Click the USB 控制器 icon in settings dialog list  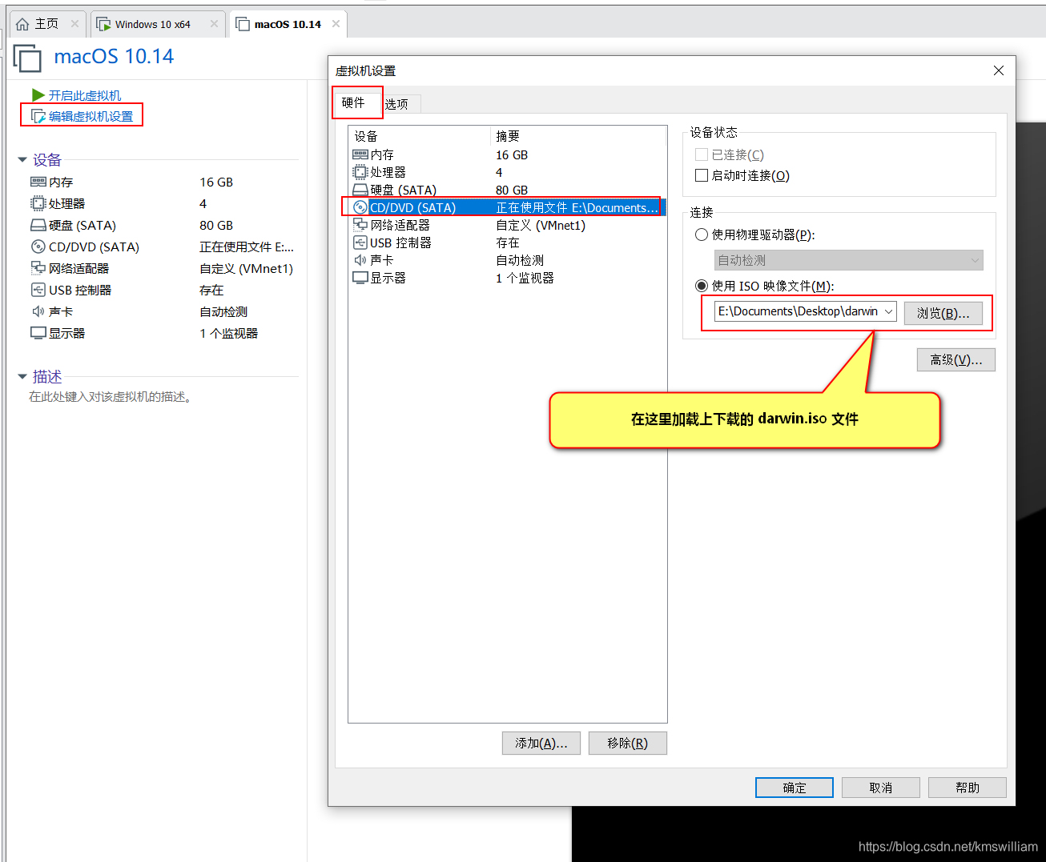click(x=360, y=243)
